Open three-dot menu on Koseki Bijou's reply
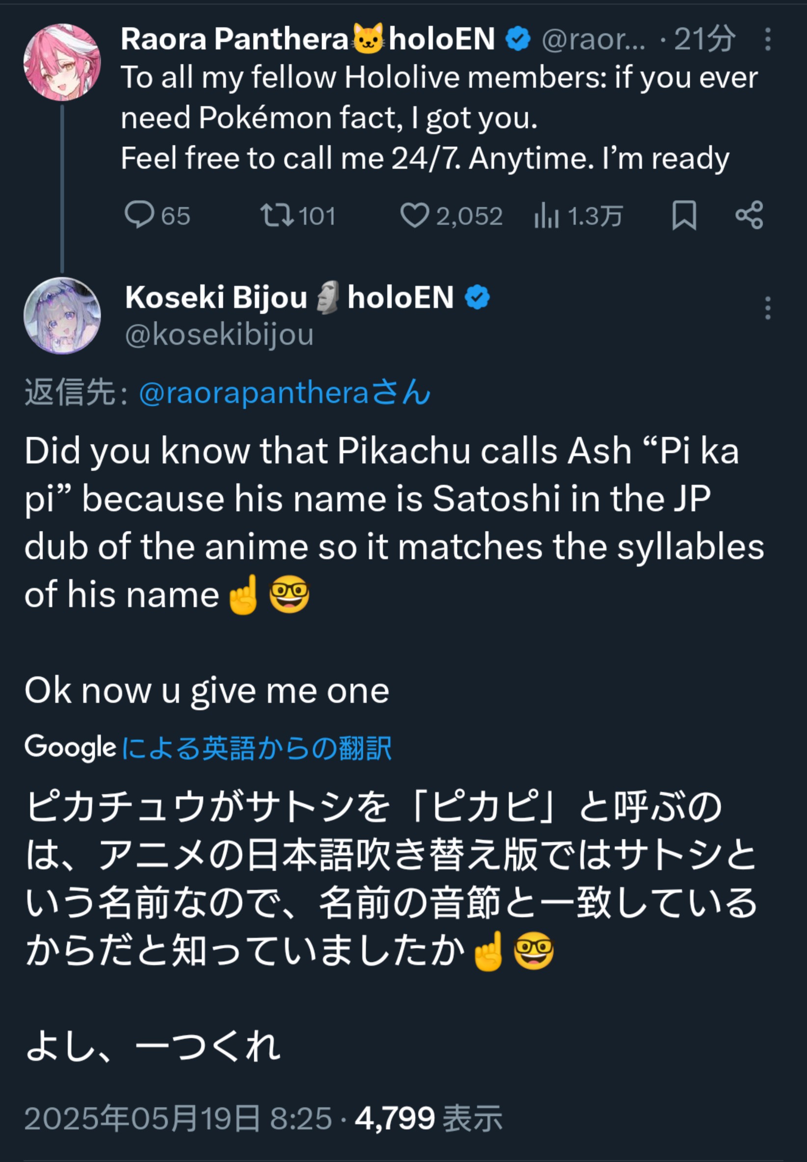Image resolution: width=807 pixels, height=1162 pixels. click(x=768, y=307)
